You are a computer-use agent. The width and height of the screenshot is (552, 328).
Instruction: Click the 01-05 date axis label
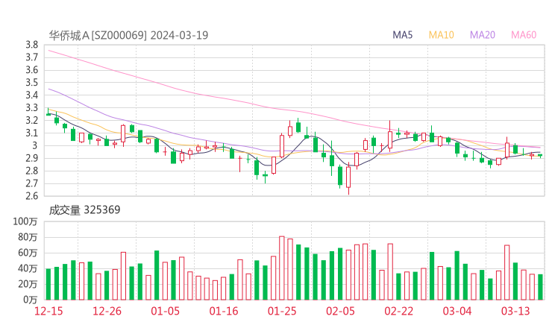(x=165, y=311)
